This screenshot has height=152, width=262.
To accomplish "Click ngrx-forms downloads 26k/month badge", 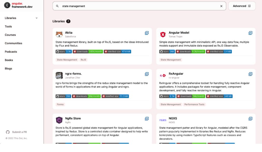I will click(x=86, y=96).
